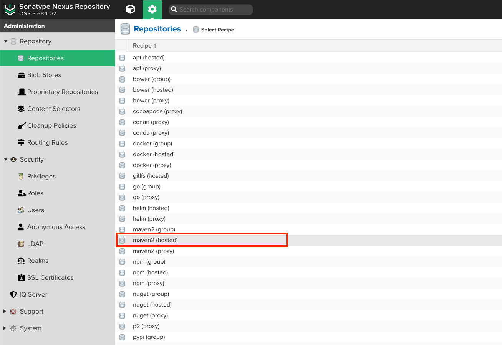Select the docker (group) recipe
Image resolution: width=502 pixels, height=345 pixels.
[x=308, y=144]
